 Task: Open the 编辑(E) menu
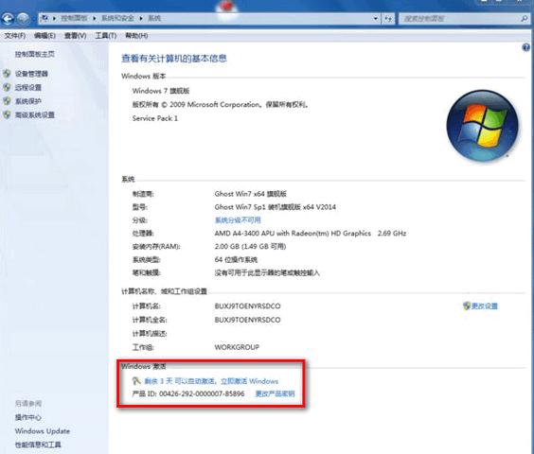[44, 36]
